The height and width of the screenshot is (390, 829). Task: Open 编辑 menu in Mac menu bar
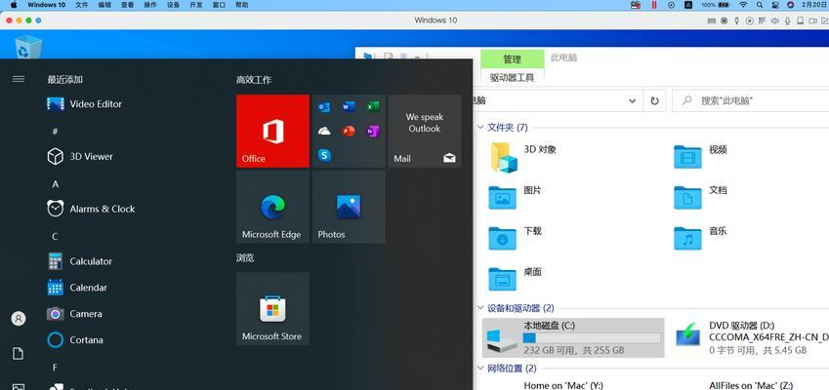(x=104, y=5)
